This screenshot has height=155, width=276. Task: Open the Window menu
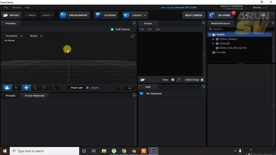[x=16, y=8]
